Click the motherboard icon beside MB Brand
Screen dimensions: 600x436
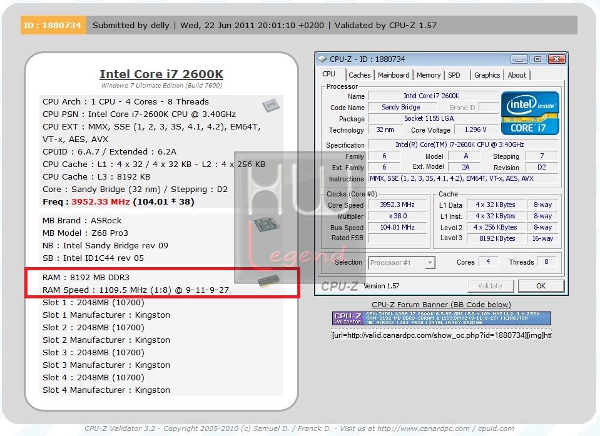[x=267, y=225]
